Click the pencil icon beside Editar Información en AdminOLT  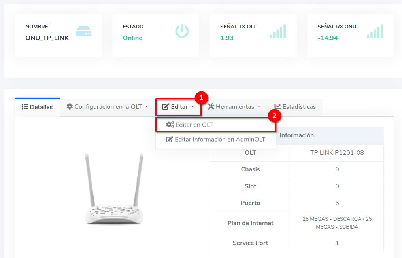point(170,139)
